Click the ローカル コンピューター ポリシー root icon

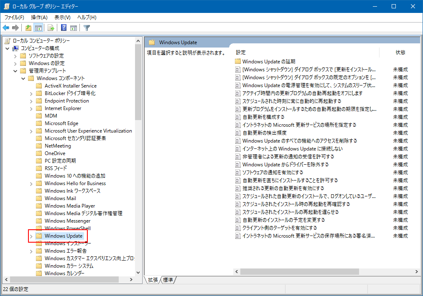pos(7,40)
